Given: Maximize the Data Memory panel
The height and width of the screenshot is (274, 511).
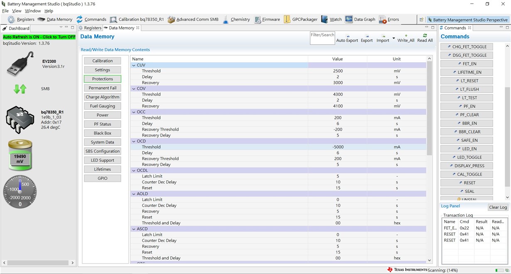Looking at the screenshot, I should (434, 28).
